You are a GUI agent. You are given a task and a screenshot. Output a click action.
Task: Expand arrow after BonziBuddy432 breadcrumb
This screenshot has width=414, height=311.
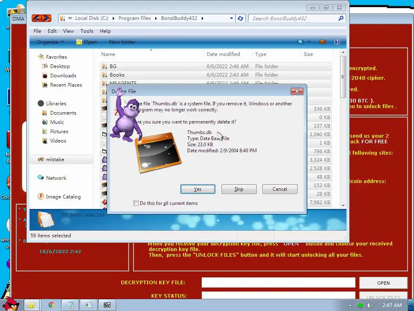(203, 18)
